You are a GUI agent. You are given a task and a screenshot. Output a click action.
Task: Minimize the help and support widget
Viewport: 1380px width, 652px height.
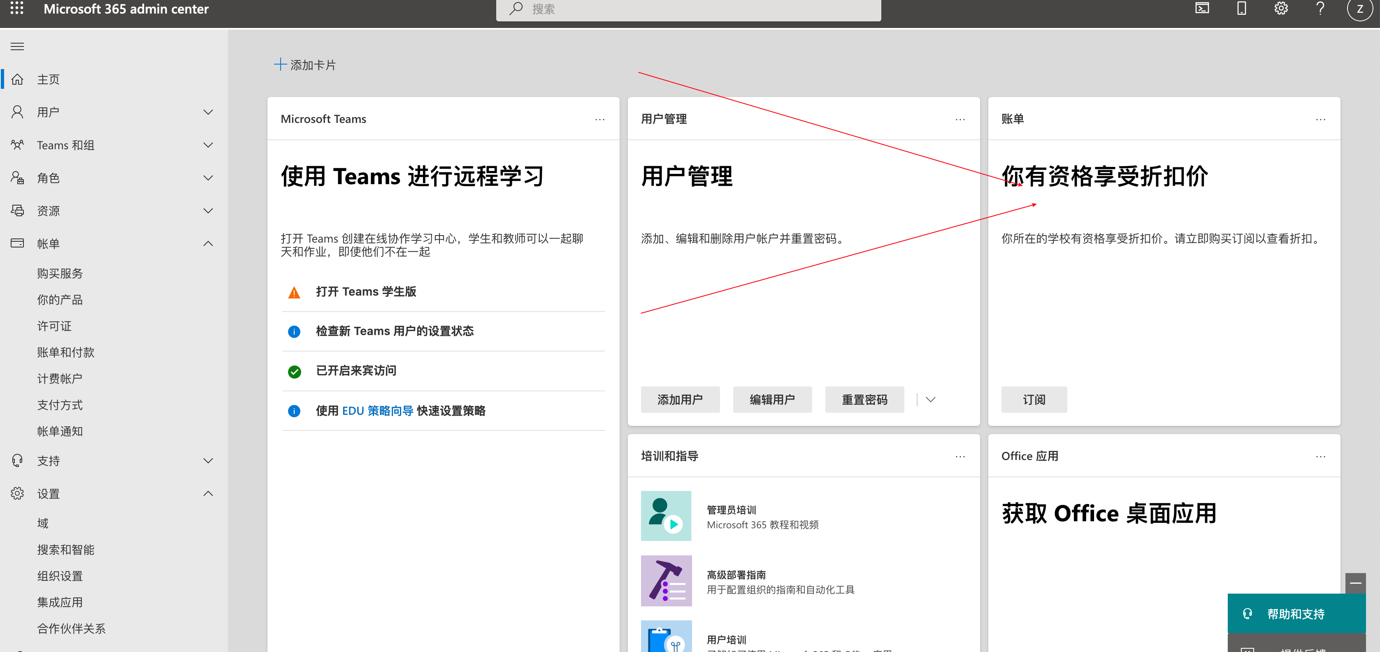coord(1355,583)
